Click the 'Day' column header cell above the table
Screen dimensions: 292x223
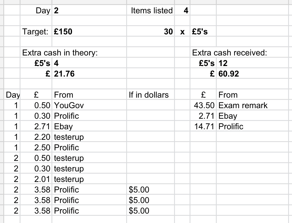[x=13, y=95]
